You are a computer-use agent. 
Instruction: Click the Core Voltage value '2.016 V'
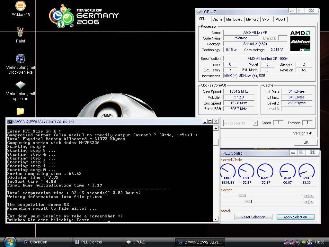277,50
